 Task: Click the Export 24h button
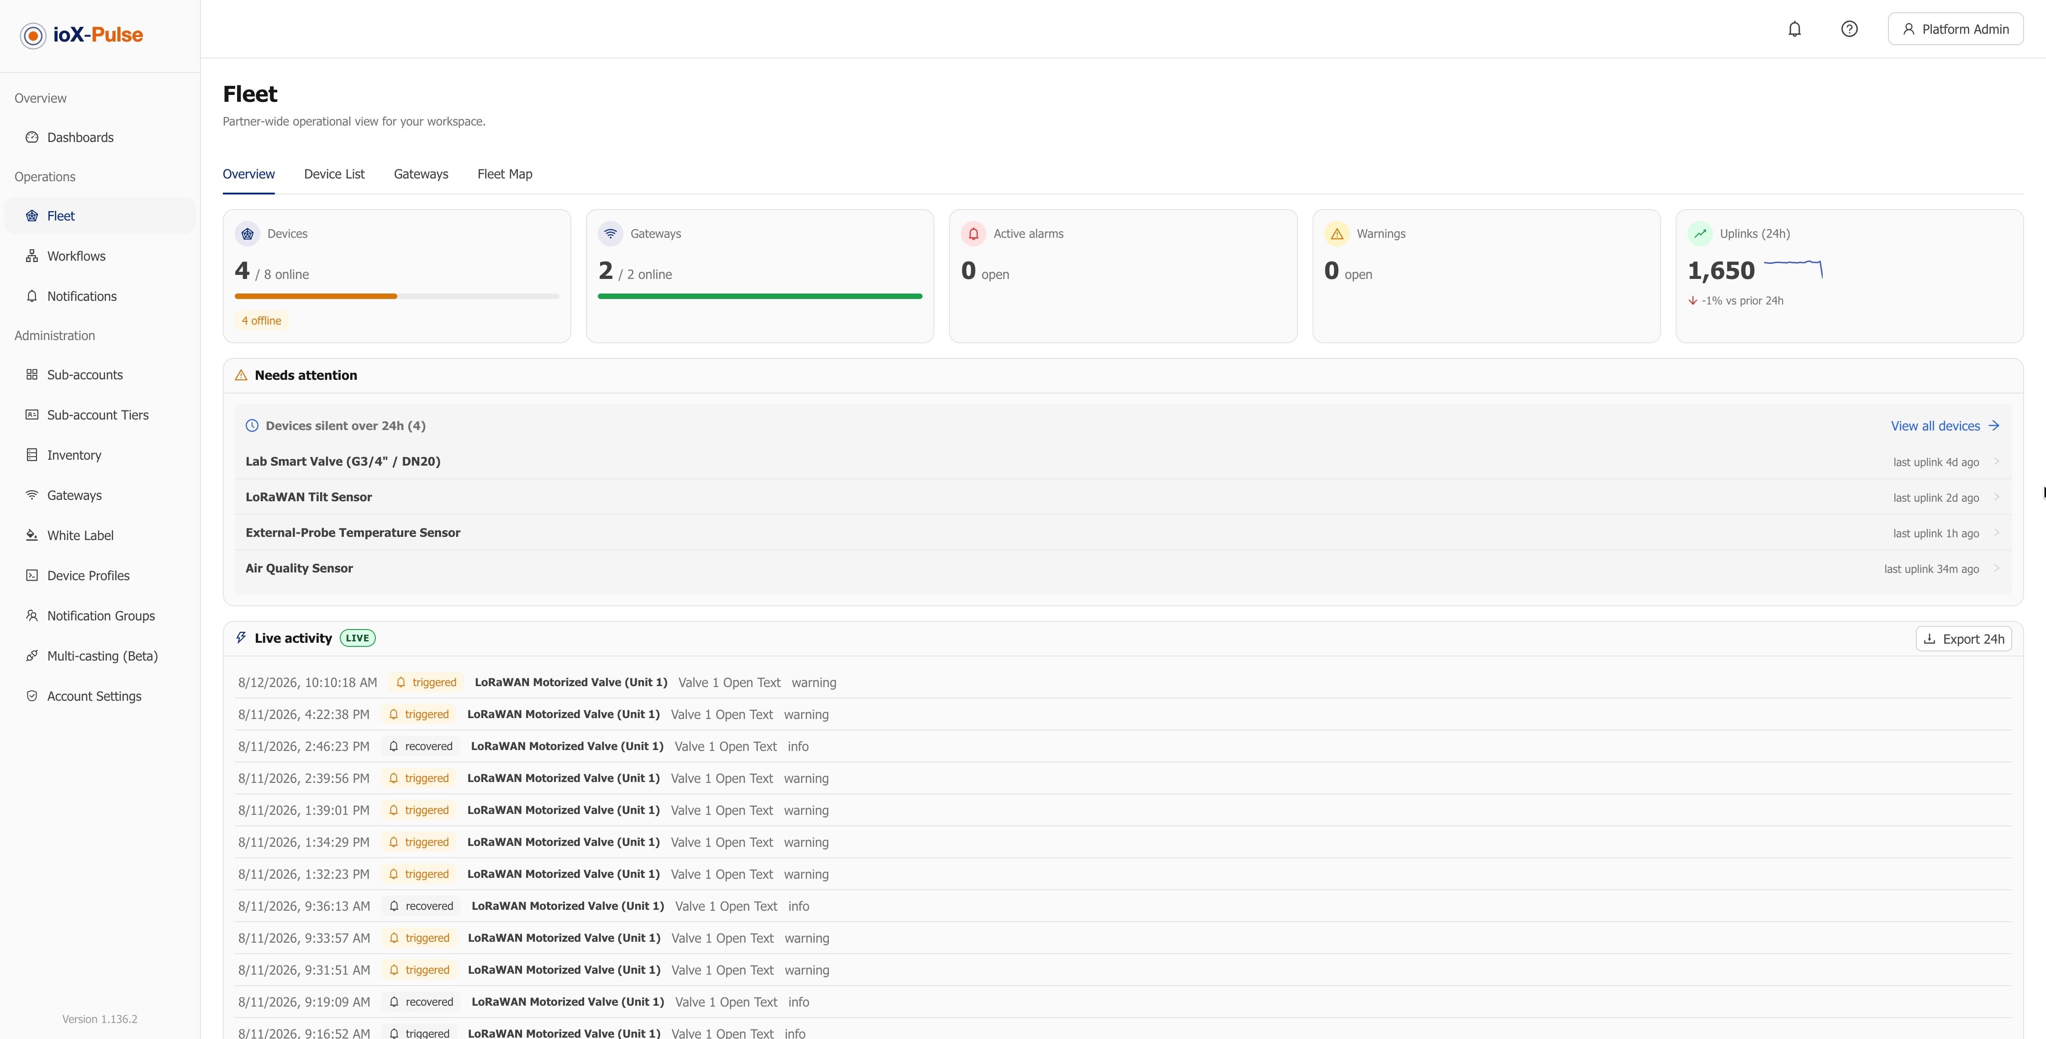click(1963, 639)
